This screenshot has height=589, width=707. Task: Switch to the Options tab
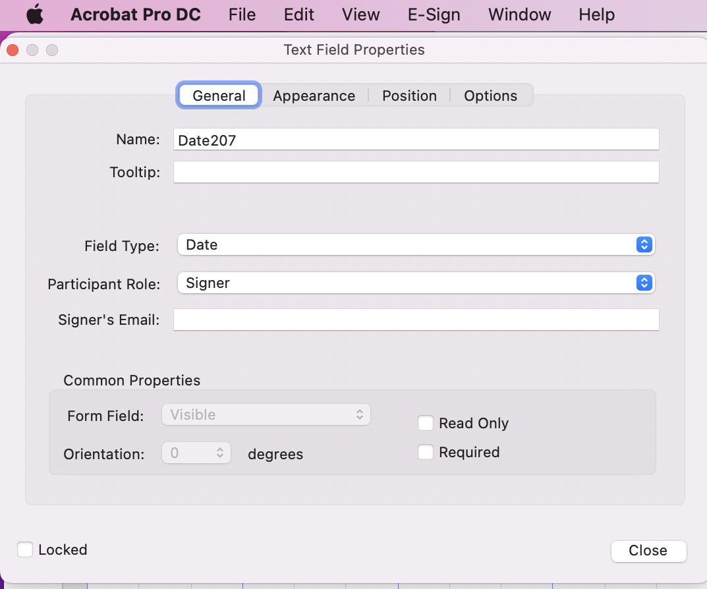(491, 96)
